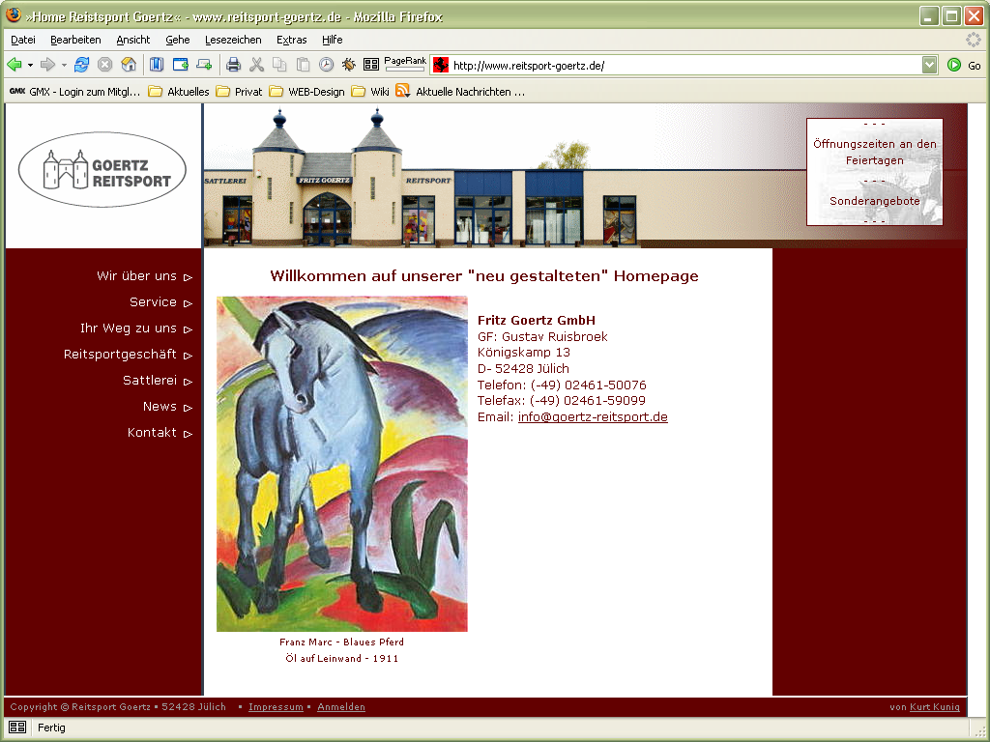Click the URL address field
990x742 pixels.
(685, 65)
